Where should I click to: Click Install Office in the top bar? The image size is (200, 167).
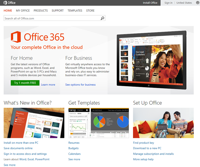coord(150,3)
